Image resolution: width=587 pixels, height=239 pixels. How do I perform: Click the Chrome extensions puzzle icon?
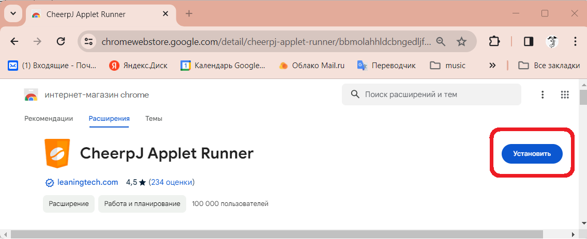click(x=494, y=41)
